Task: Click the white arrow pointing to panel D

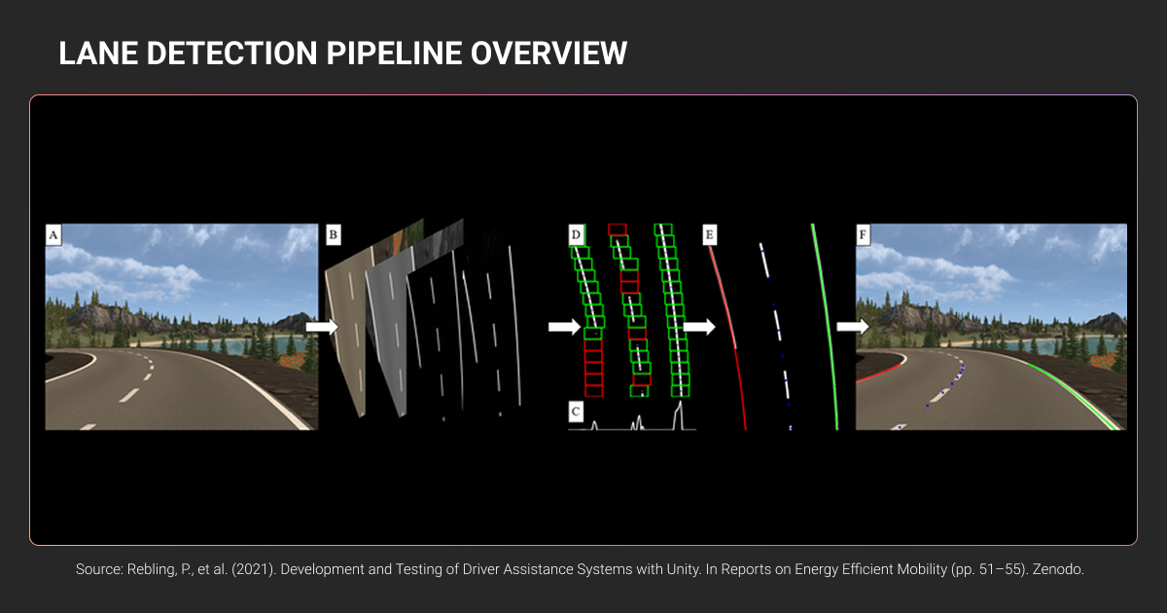Action: (563, 328)
